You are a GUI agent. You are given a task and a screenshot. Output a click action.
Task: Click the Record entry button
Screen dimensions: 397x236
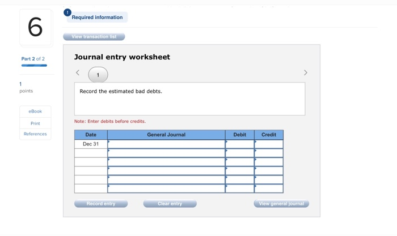tap(101, 204)
